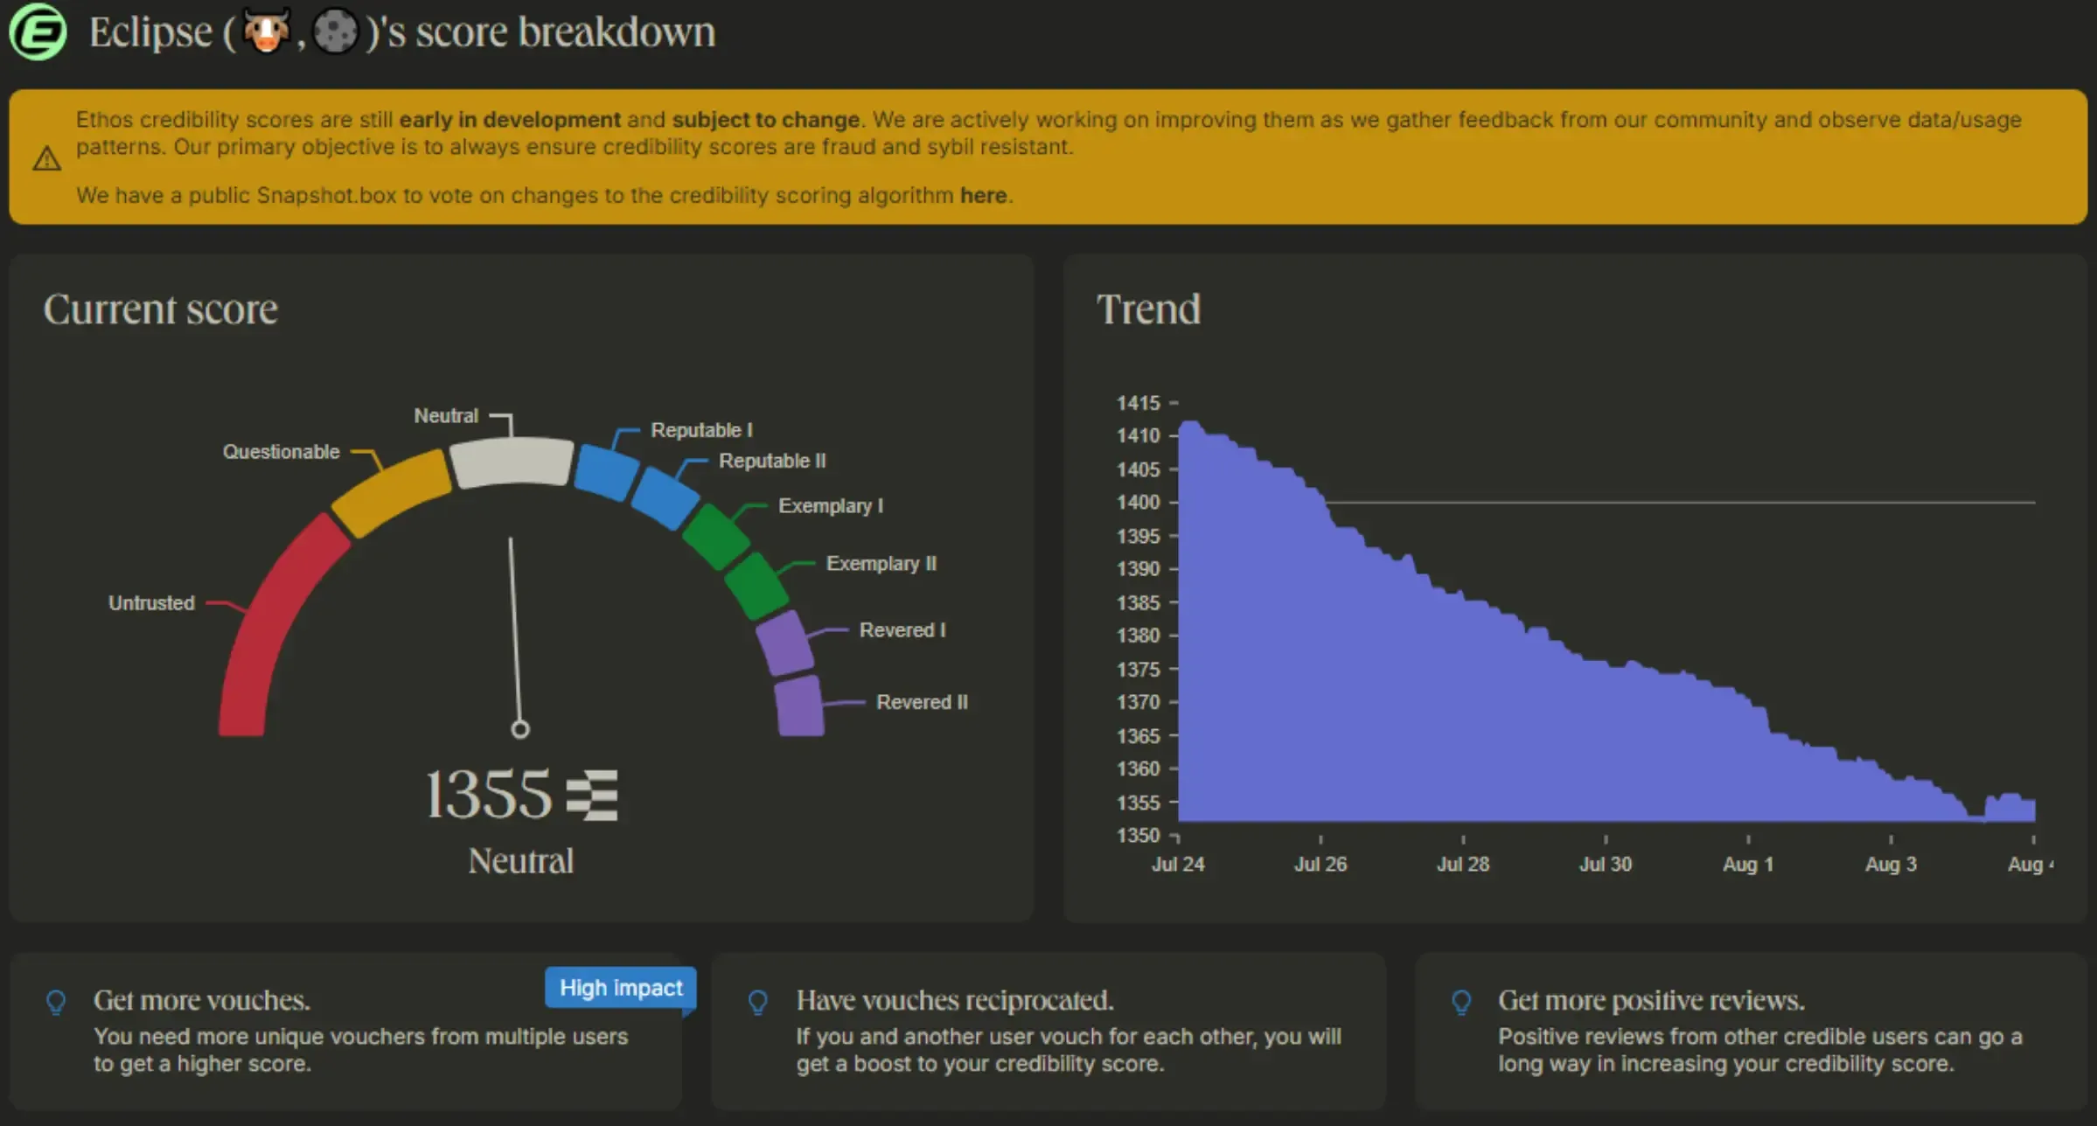Click the warning triangle icon in banner
The width and height of the screenshot is (2097, 1126).
[x=46, y=159]
